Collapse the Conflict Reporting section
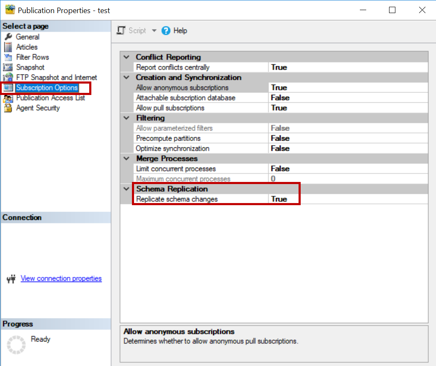 [x=126, y=57]
